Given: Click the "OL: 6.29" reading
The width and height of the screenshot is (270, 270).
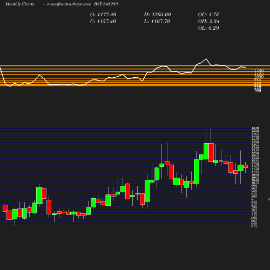Looking at the screenshot, I should pos(208,28).
